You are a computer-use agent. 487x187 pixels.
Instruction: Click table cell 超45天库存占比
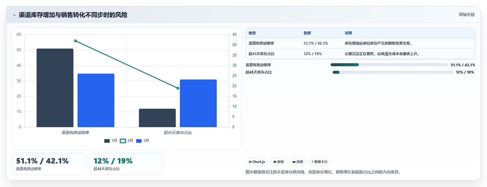click(x=261, y=54)
